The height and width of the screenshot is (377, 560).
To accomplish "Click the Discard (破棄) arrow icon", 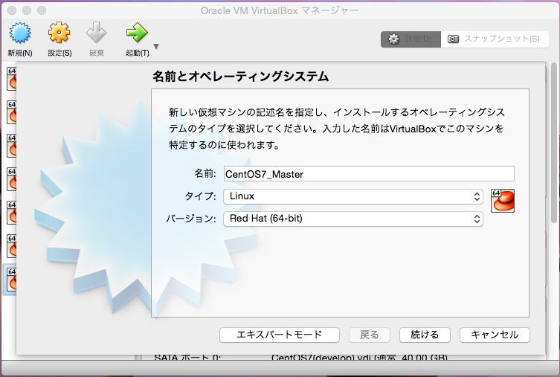I will click(96, 33).
